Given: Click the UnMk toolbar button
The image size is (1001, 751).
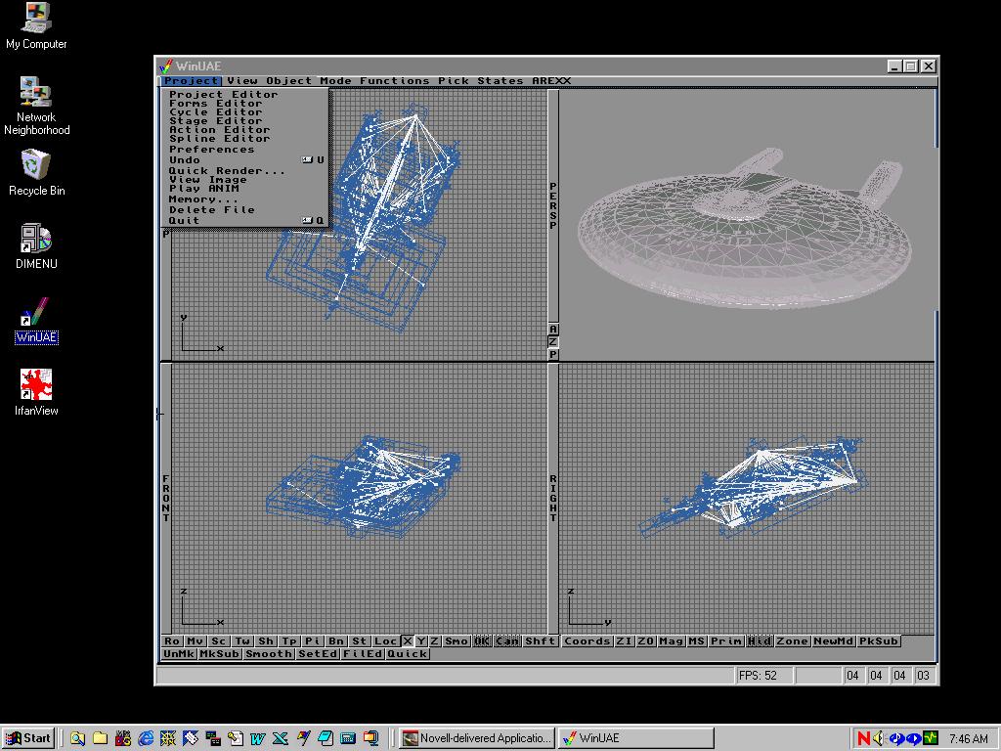Looking at the screenshot, I should click(179, 654).
